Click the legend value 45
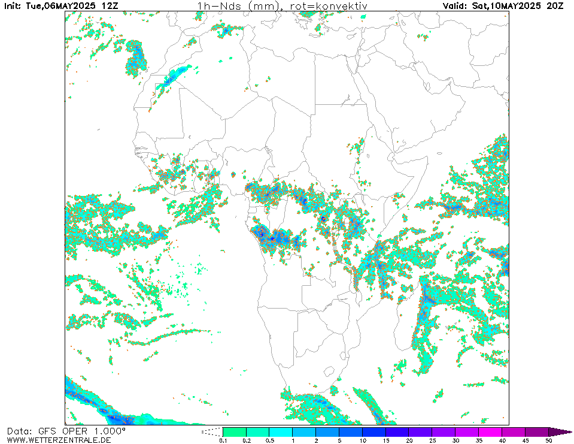This screenshot has width=574, height=444. (526, 440)
